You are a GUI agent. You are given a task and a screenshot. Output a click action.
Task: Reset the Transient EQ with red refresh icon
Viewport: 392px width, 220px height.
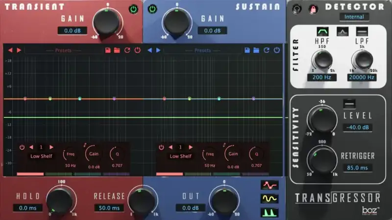127,50
